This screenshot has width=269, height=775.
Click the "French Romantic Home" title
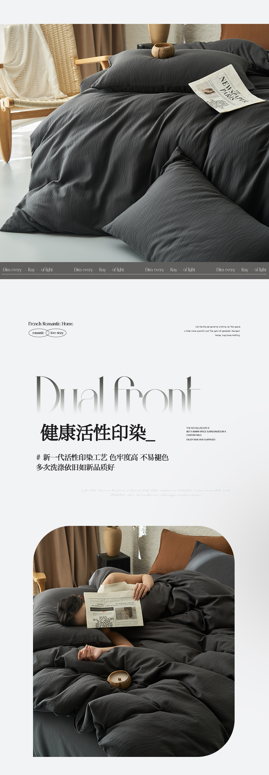51,324
